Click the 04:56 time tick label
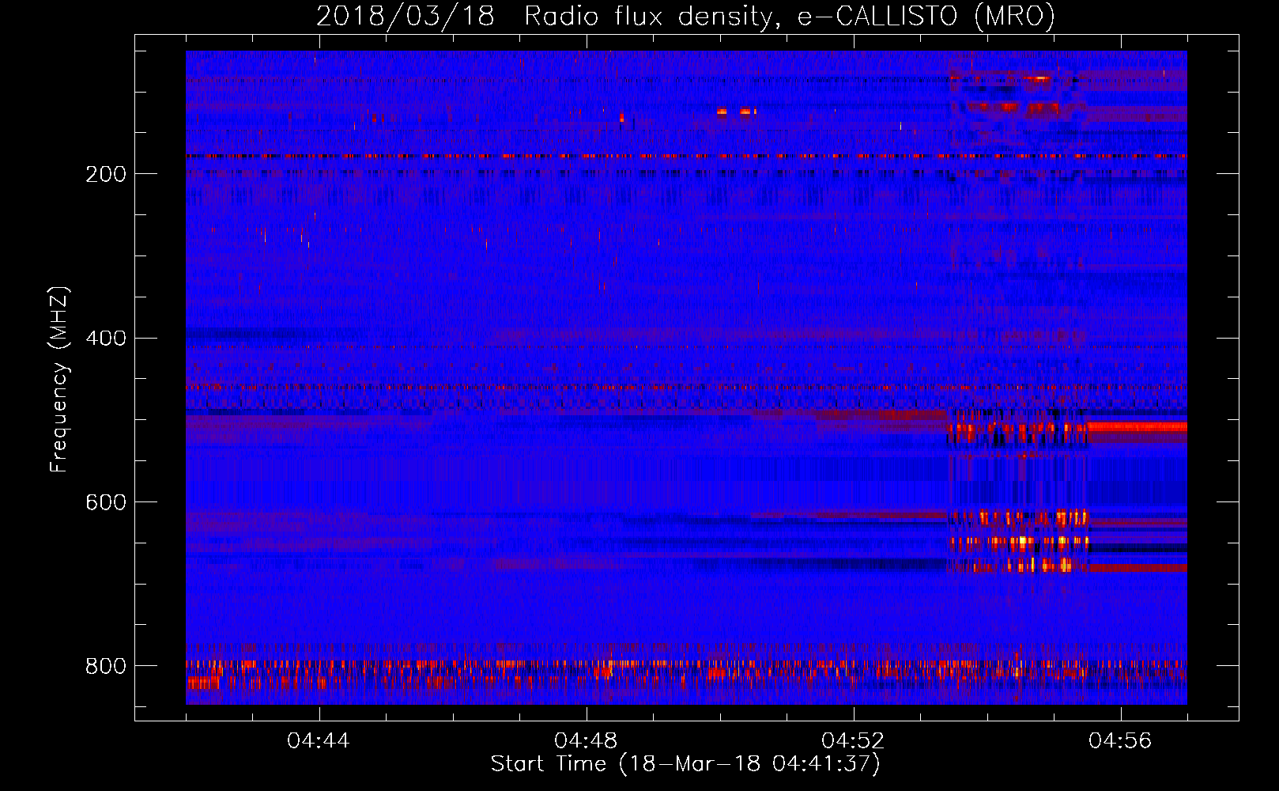This screenshot has width=1279, height=791. 1120,741
